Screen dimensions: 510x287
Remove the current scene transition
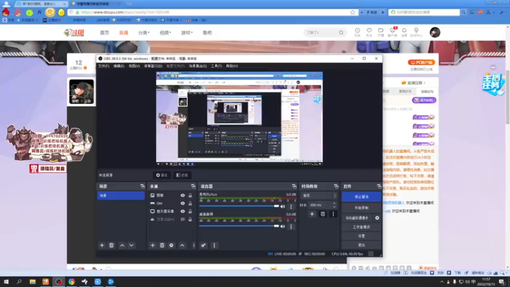click(323, 214)
